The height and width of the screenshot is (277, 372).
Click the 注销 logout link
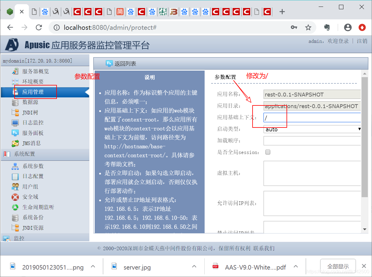(x=362, y=41)
